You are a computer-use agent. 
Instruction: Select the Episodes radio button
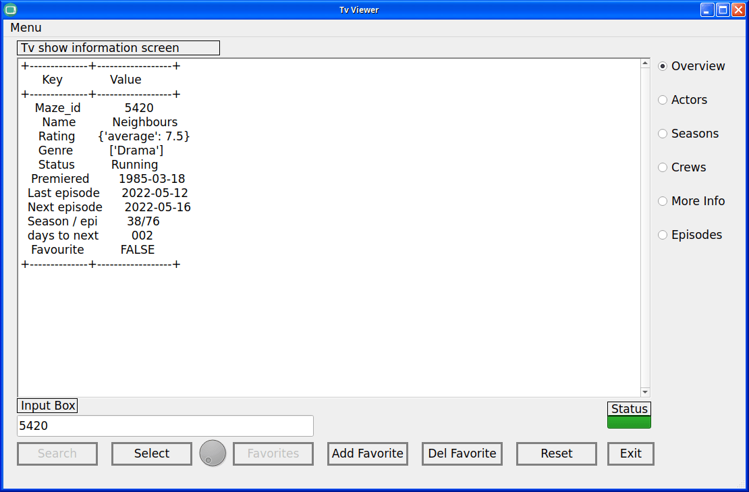coord(663,234)
